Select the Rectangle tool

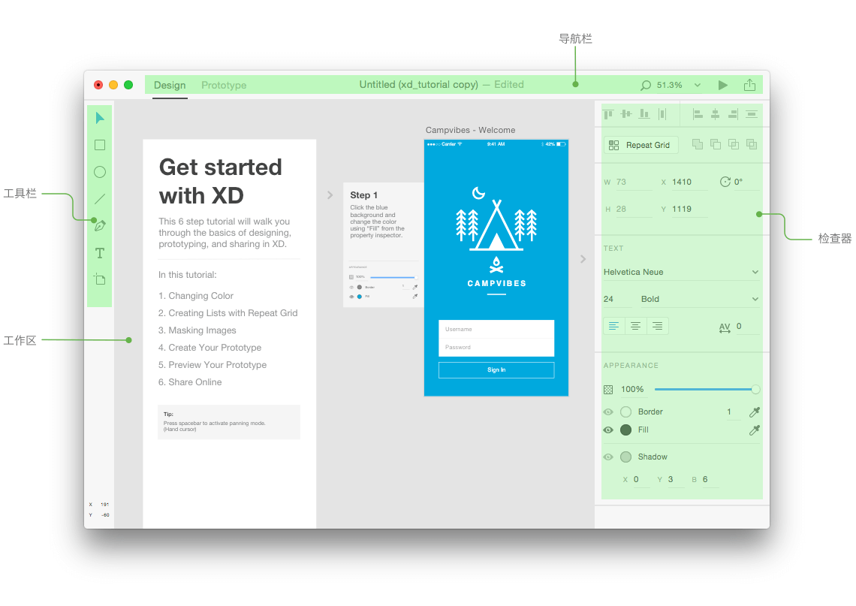(99, 144)
